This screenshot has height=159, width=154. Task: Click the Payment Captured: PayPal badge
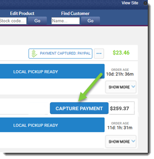[x=61, y=53]
